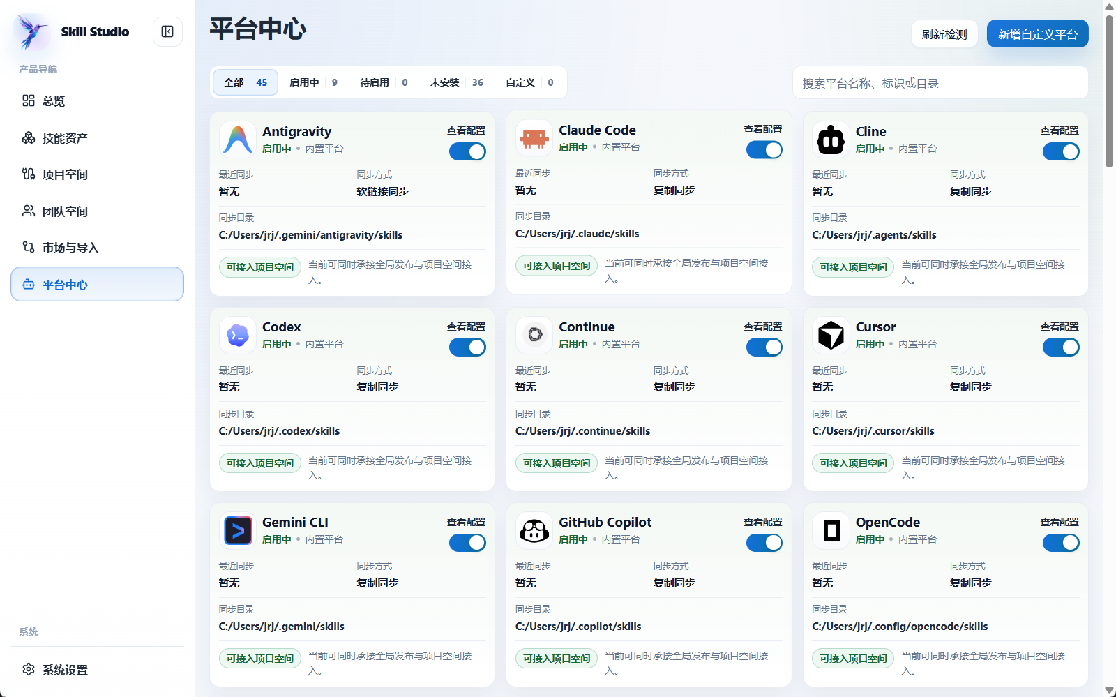Image resolution: width=1116 pixels, height=697 pixels.
Task: Click the 市场与导入 icon in sidebar
Action: (x=29, y=247)
